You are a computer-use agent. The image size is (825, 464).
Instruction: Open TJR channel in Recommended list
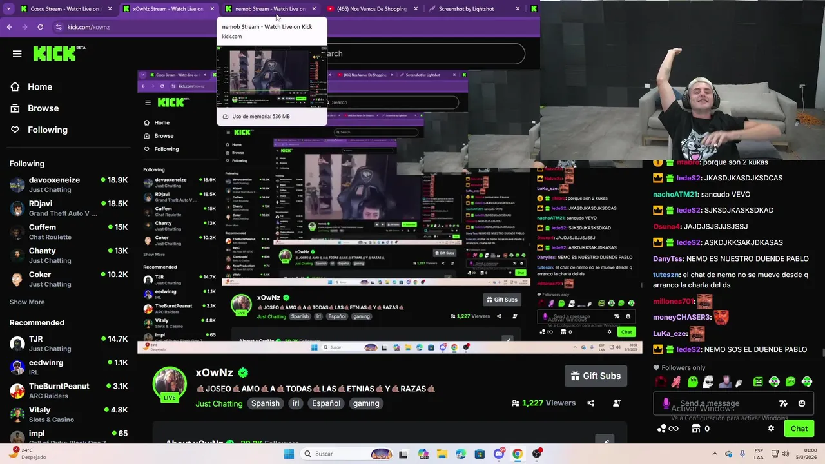pos(68,343)
